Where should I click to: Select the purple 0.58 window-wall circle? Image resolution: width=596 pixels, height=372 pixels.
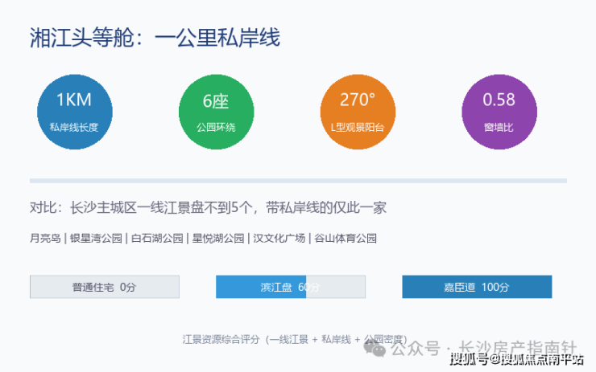pyautogui.click(x=499, y=112)
